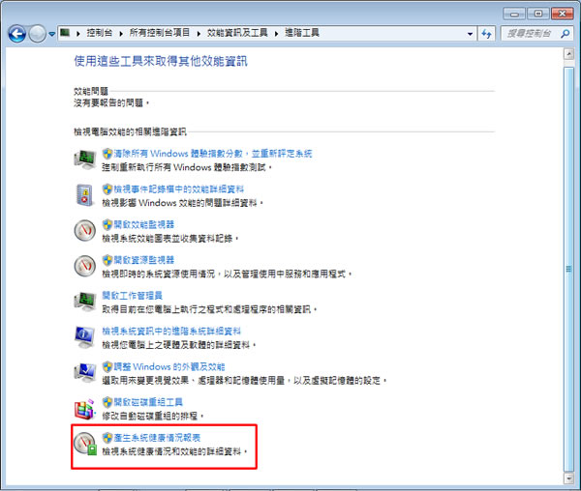Click the monitor icon beside 開啟工作管理員
This screenshot has height=491, width=581.
[x=85, y=302]
